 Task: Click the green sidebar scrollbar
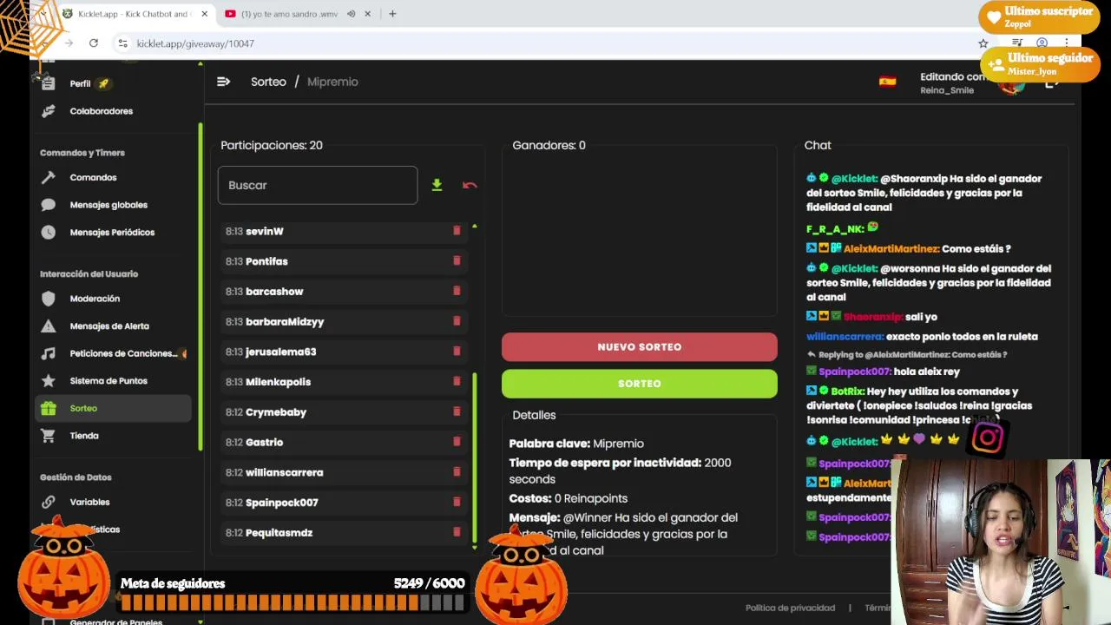pyautogui.click(x=201, y=286)
